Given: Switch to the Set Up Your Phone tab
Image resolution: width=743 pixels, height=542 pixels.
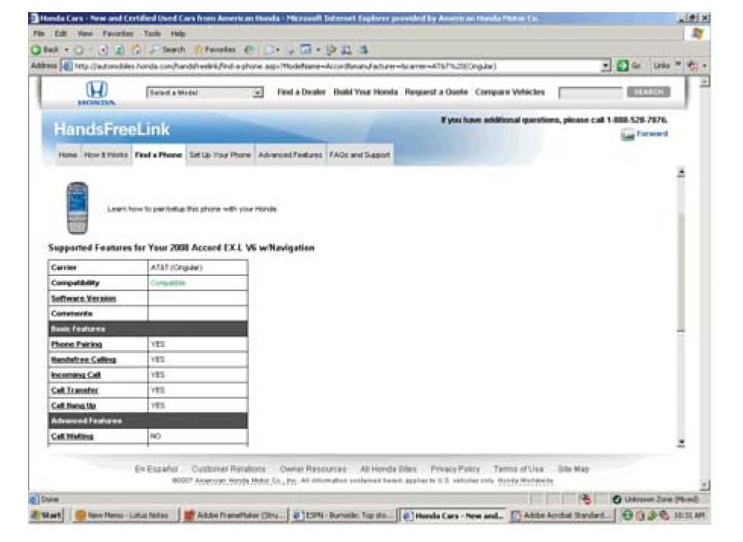Looking at the screenshot, I should pyautogui.click(x=219, y=155).
